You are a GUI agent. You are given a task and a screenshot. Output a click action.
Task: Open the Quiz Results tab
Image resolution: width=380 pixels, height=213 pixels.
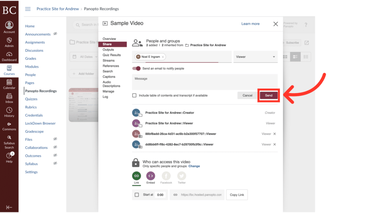(x=111, y=55)
